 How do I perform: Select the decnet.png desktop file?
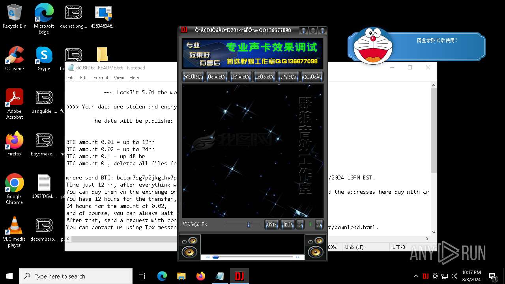tap(73, 17)
